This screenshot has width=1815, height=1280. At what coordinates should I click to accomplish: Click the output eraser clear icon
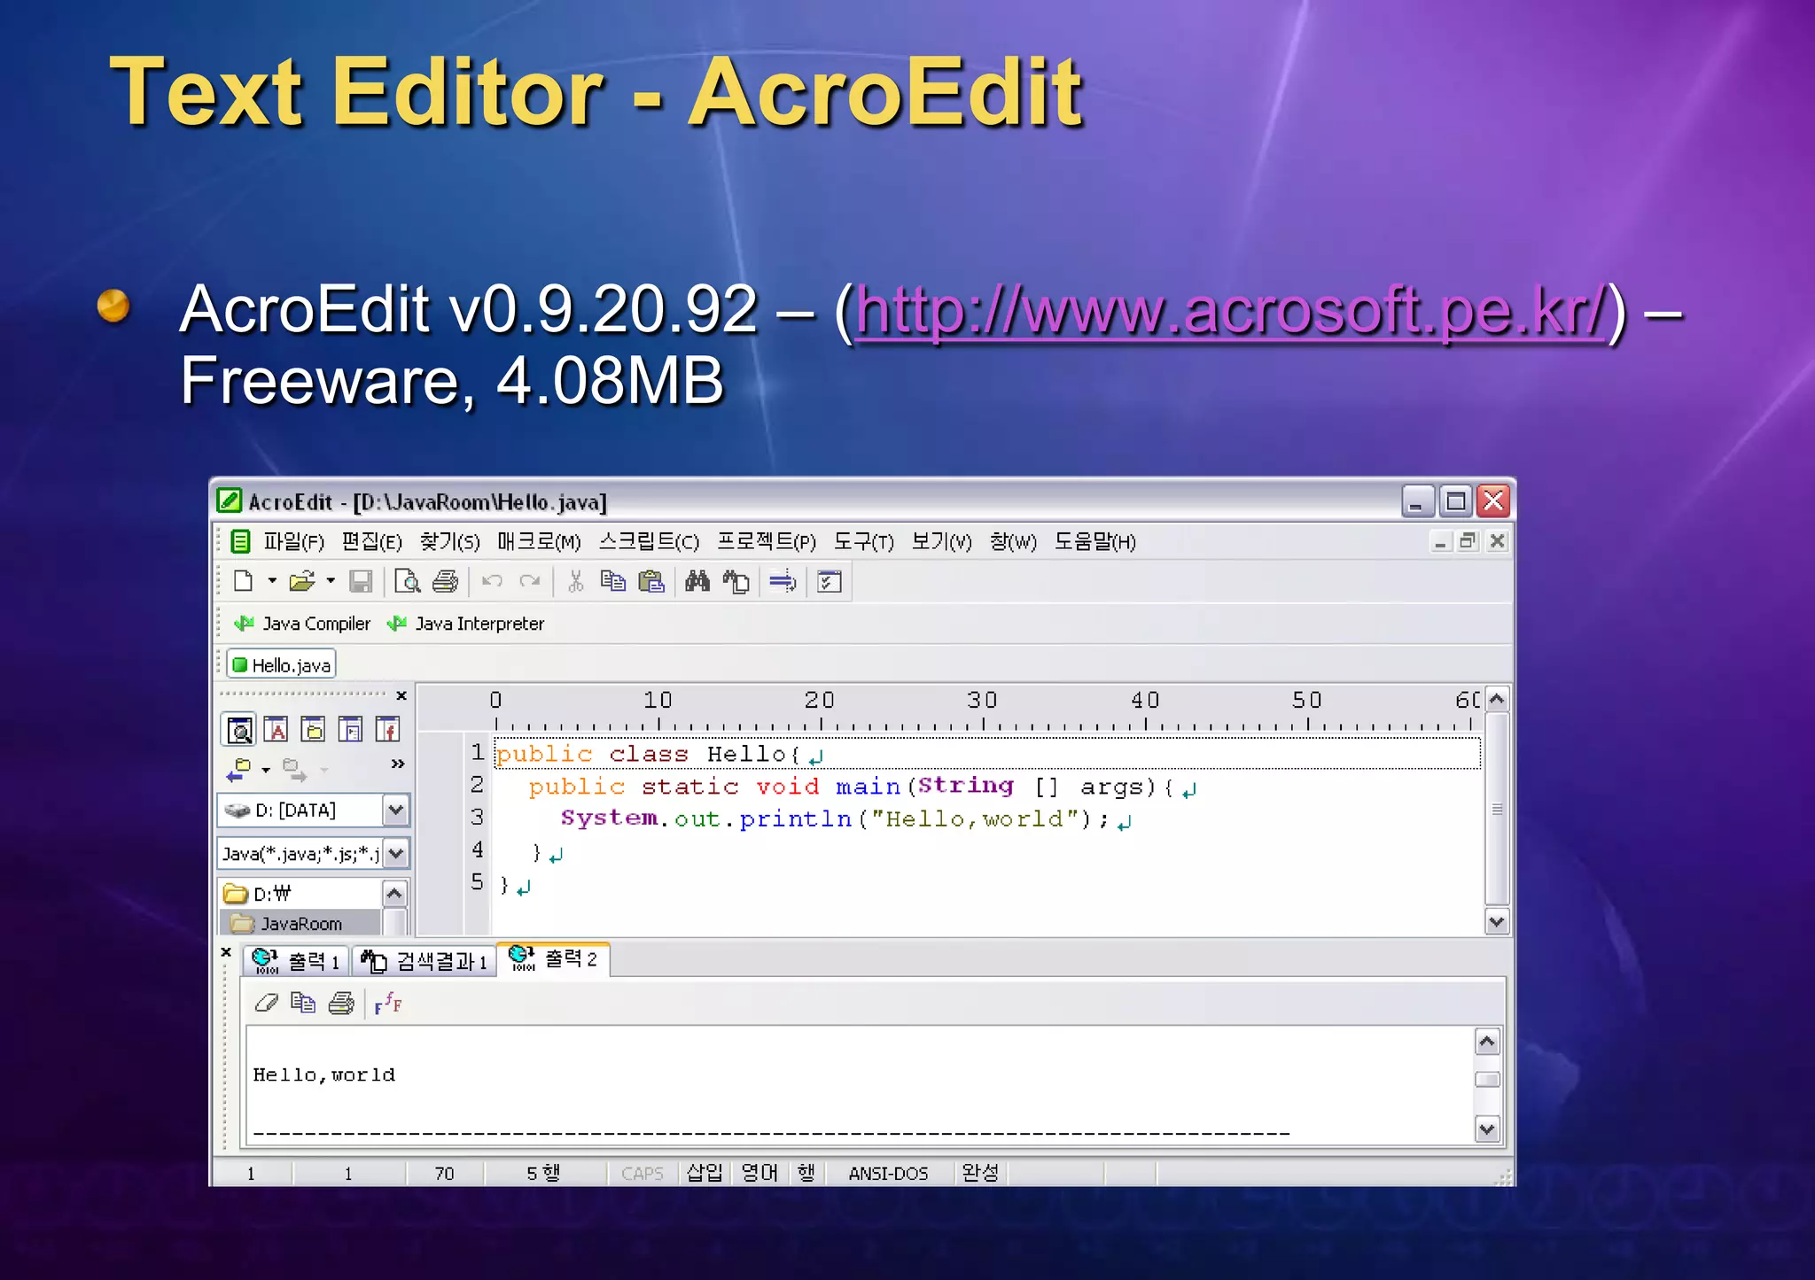266,1003
